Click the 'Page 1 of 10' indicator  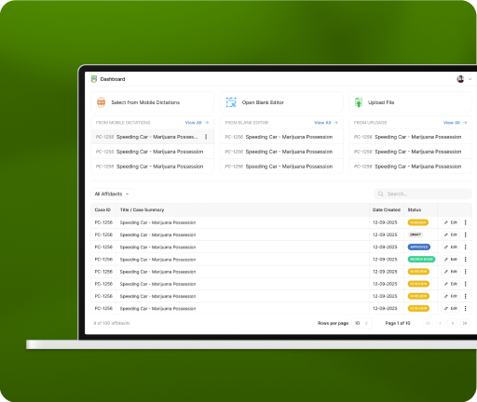point(398,323)
